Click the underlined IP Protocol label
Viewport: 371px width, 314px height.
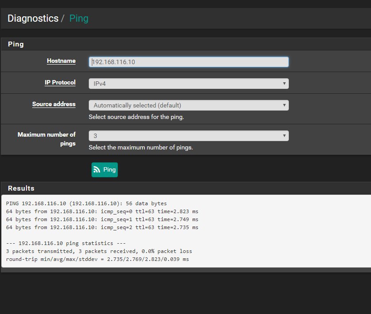tap(60, 82)
